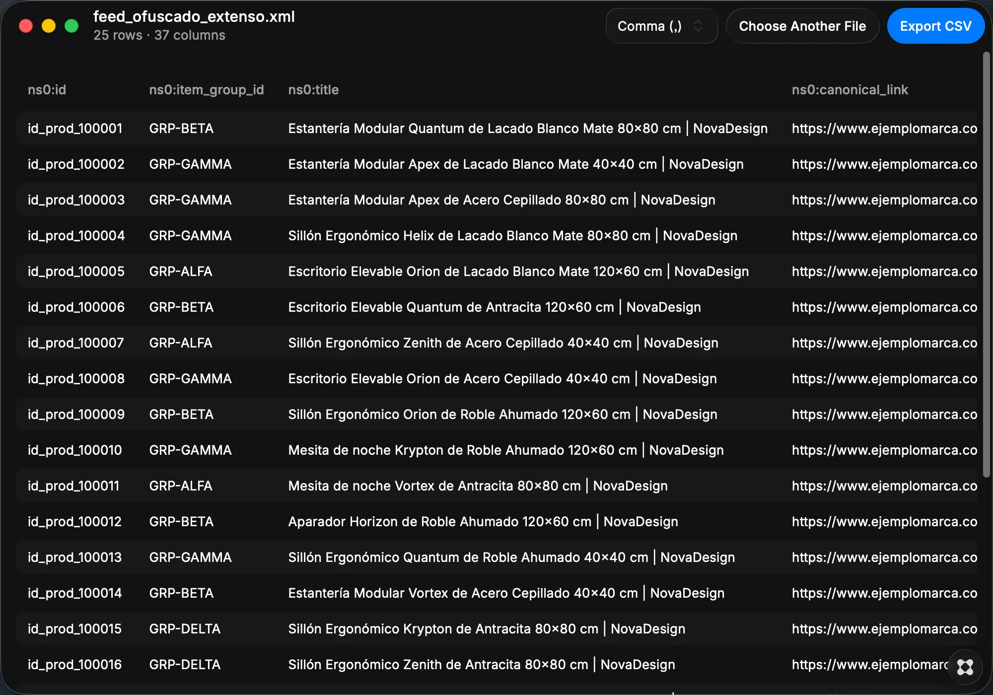The image size is (993, 695).
Task: Click the floating command icon at the bottom right
Action: pos(965,667)
